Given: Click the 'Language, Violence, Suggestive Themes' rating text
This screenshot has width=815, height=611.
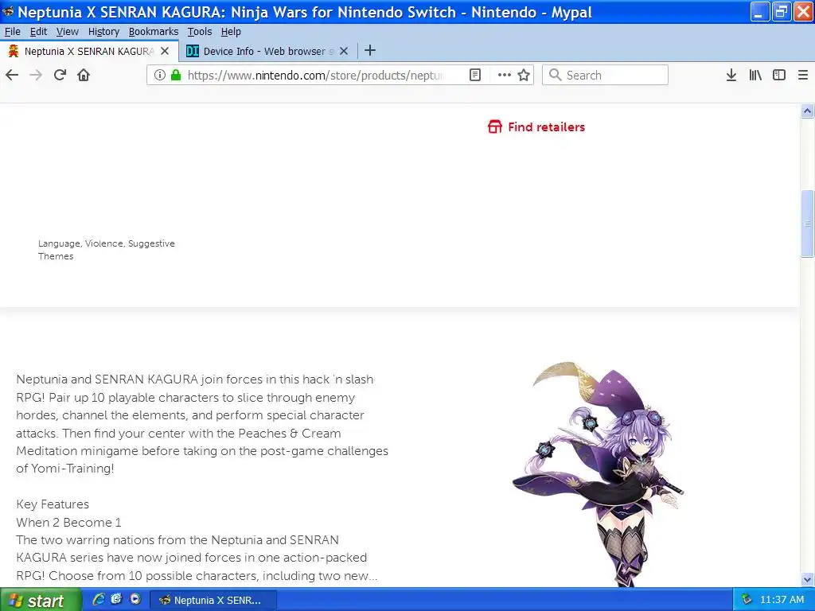Looking at the screenshot, I should pos(106,250).
